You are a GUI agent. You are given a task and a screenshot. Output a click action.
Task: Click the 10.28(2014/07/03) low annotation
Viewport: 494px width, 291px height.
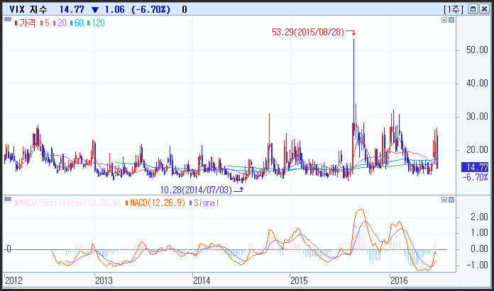pyautogui.click(x=196, y=190)
